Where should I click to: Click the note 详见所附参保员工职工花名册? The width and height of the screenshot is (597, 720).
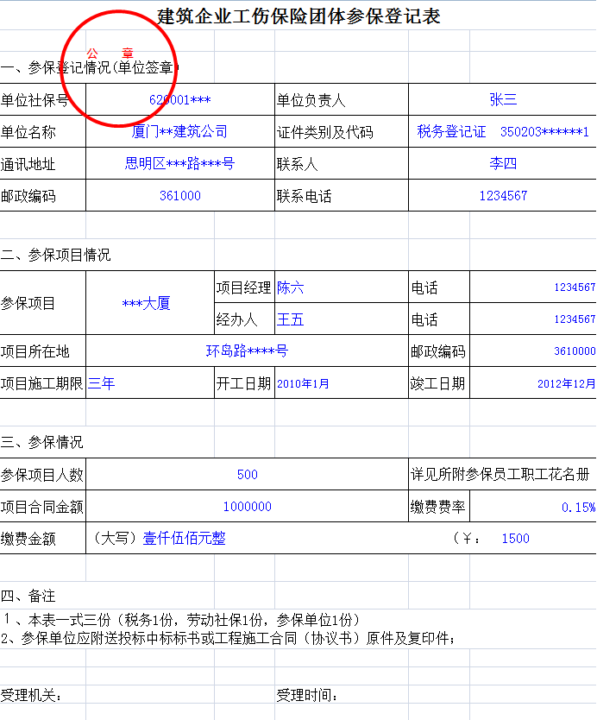coord(500,474)
